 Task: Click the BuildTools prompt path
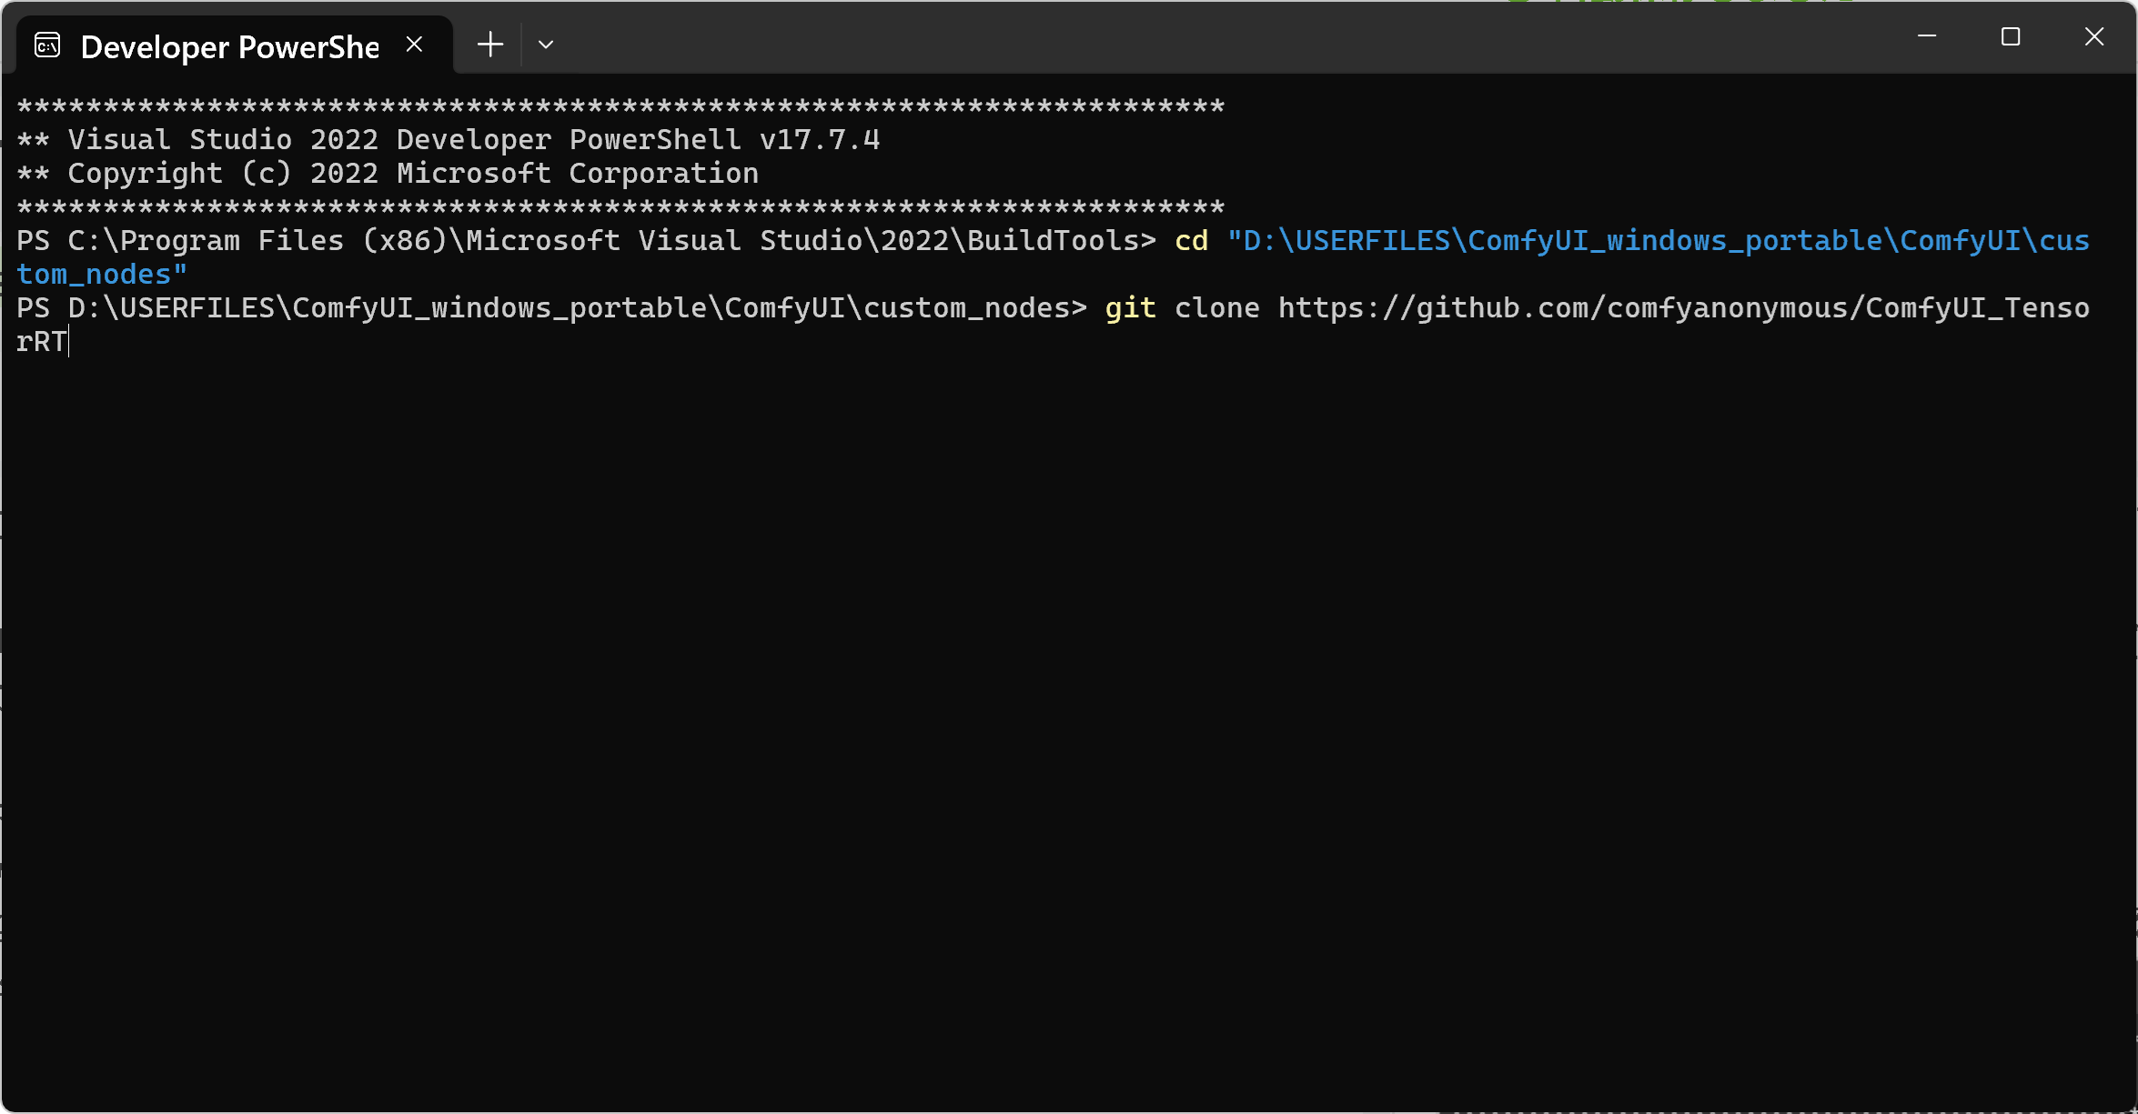[582, 240]
